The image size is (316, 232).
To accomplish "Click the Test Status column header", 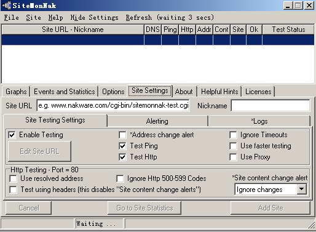I will click(288, 30).
